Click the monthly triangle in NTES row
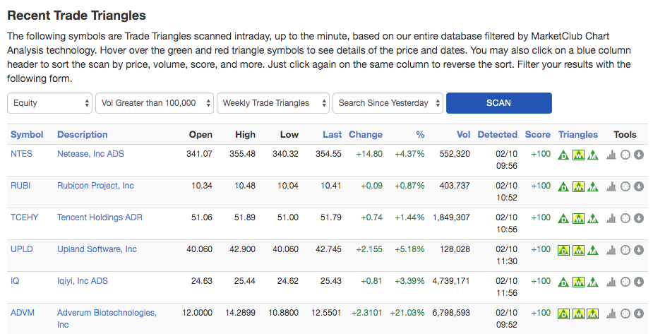Viewport: 653px width, 334px height. click(x=592, y=155)
